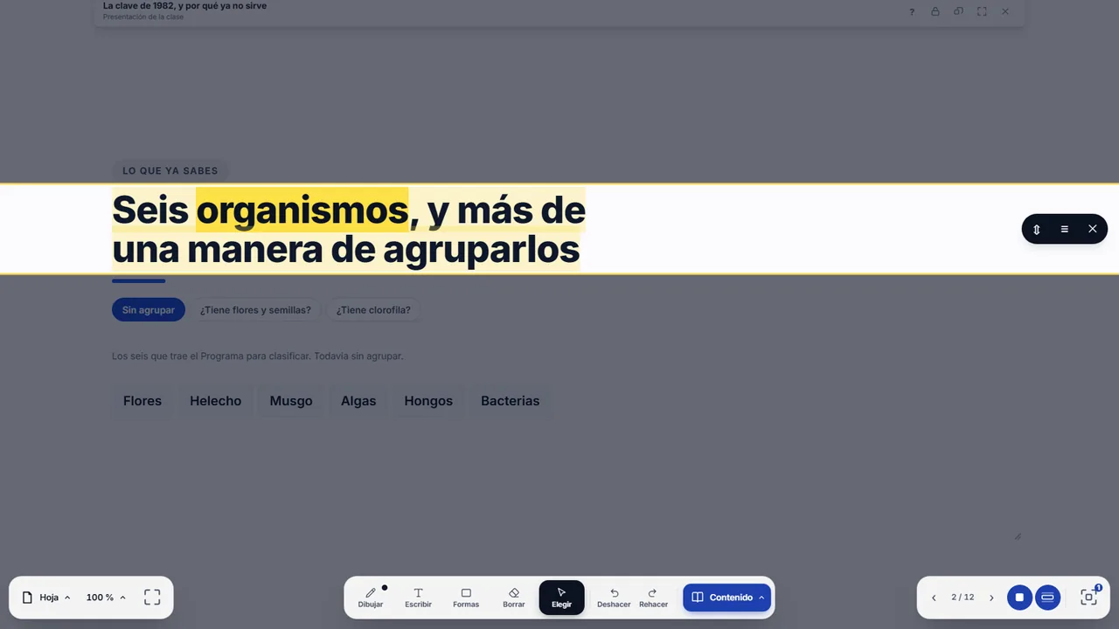Select the Sin agrupar tab
The image size is (1119, 629).
pos(149,310)
